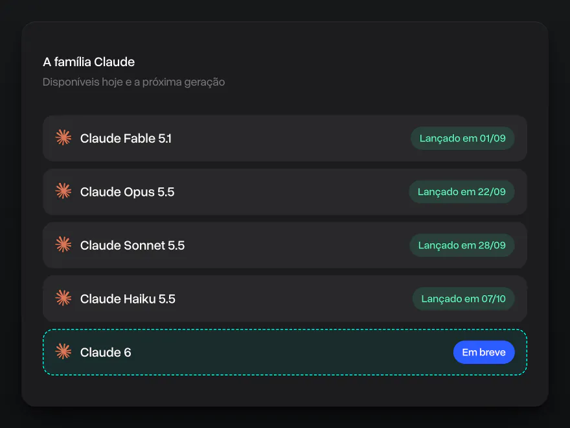The image size is (570, 428).
Task: Select the 'Lançado em 01/09' badge
Action: [x=462, y=138]
